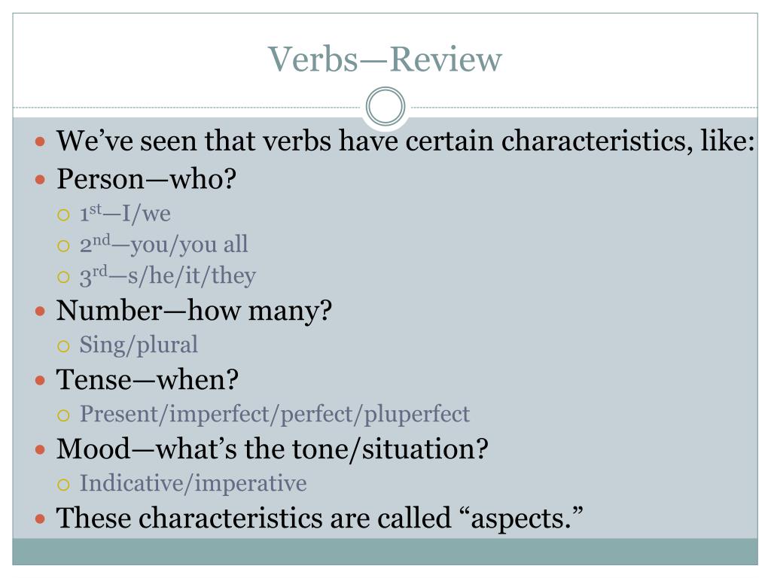Click the Sing/plural sub-item text
This screenshot has height=578, width=771.
(x=139, y=345)
